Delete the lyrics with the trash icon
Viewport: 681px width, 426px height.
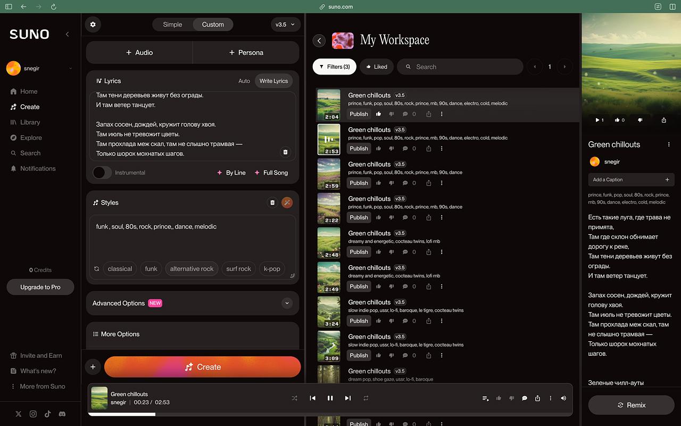click(285, 152)
